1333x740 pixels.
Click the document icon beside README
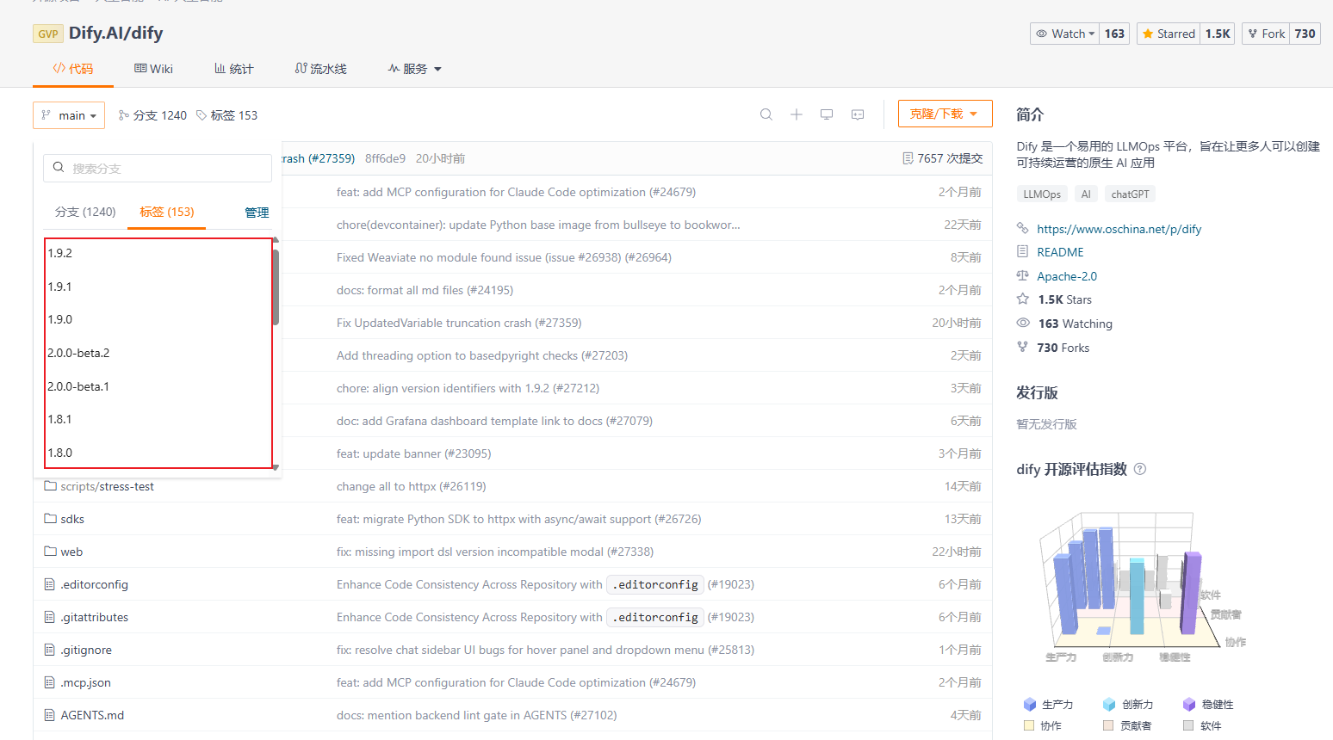tap(1023, 251)
